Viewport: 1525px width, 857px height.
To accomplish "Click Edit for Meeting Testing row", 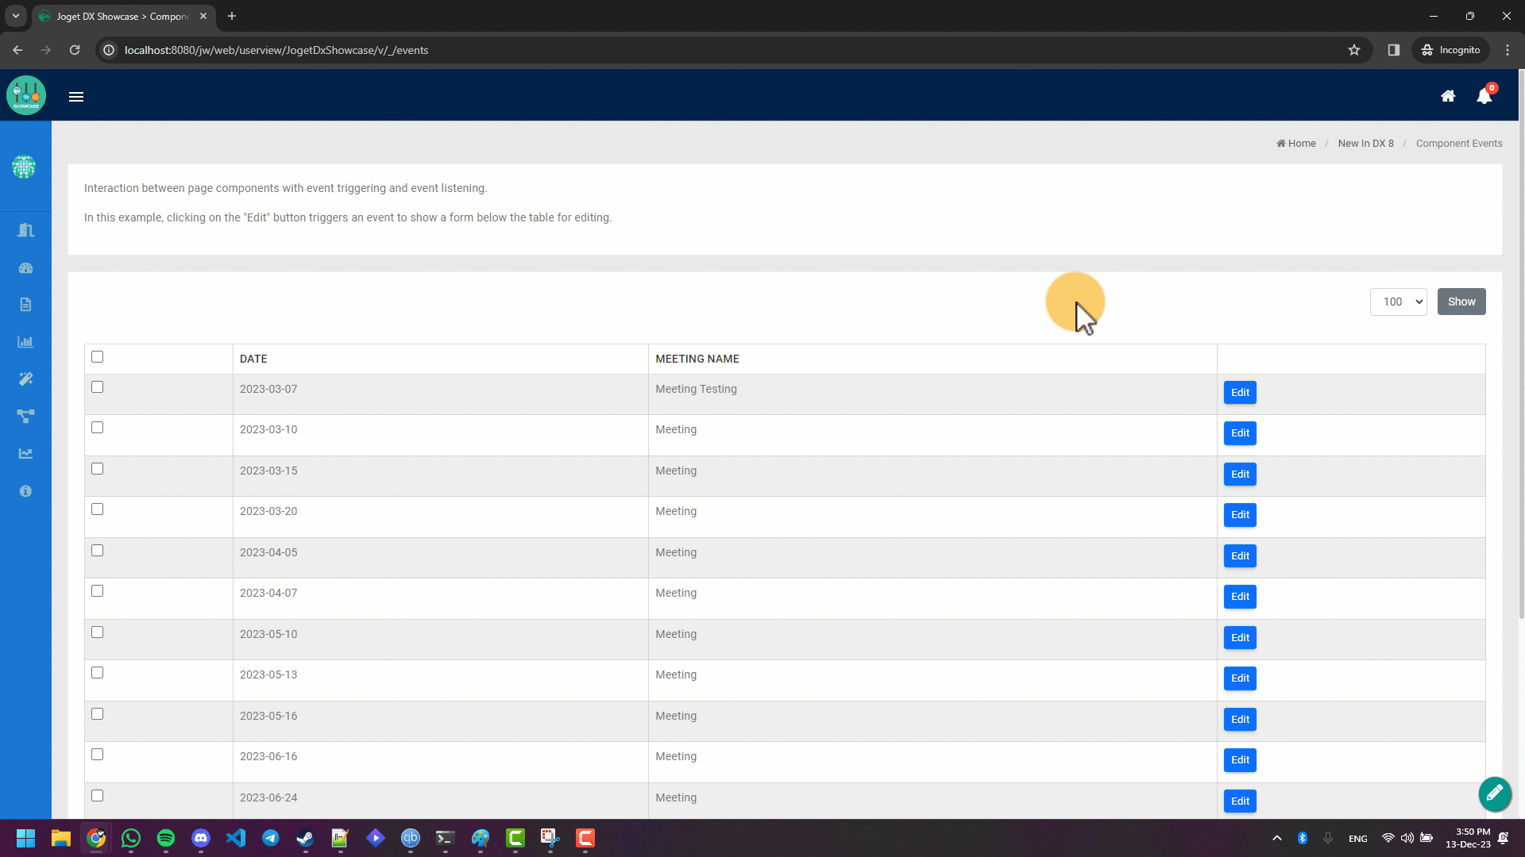I will coord(1239,393).
